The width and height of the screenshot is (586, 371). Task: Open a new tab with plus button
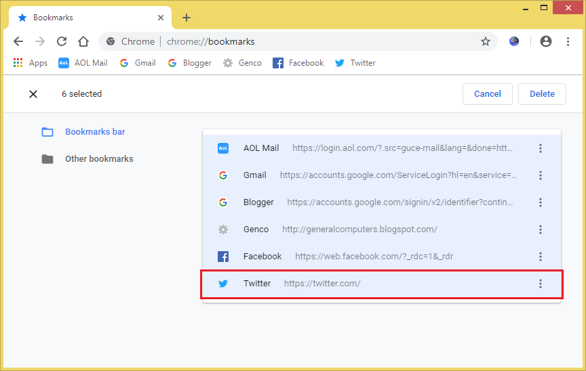[x=186, y=18]
